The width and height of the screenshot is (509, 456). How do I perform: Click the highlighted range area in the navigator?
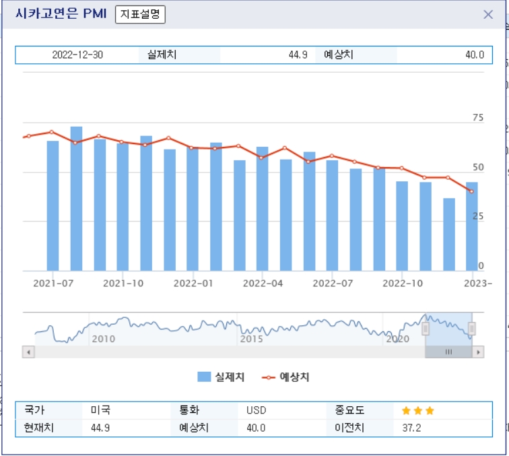click(x=448, y=329)
